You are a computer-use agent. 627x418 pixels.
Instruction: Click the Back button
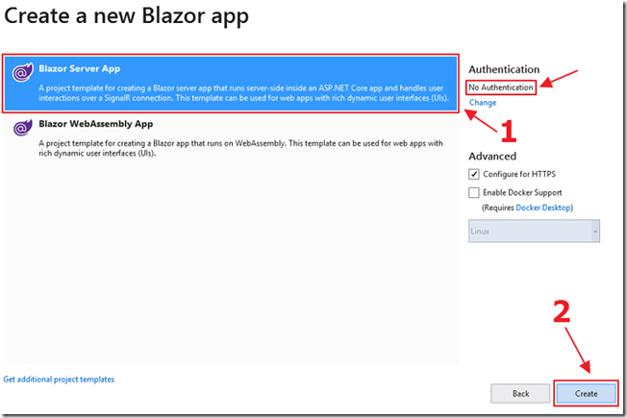pos(520,394)
